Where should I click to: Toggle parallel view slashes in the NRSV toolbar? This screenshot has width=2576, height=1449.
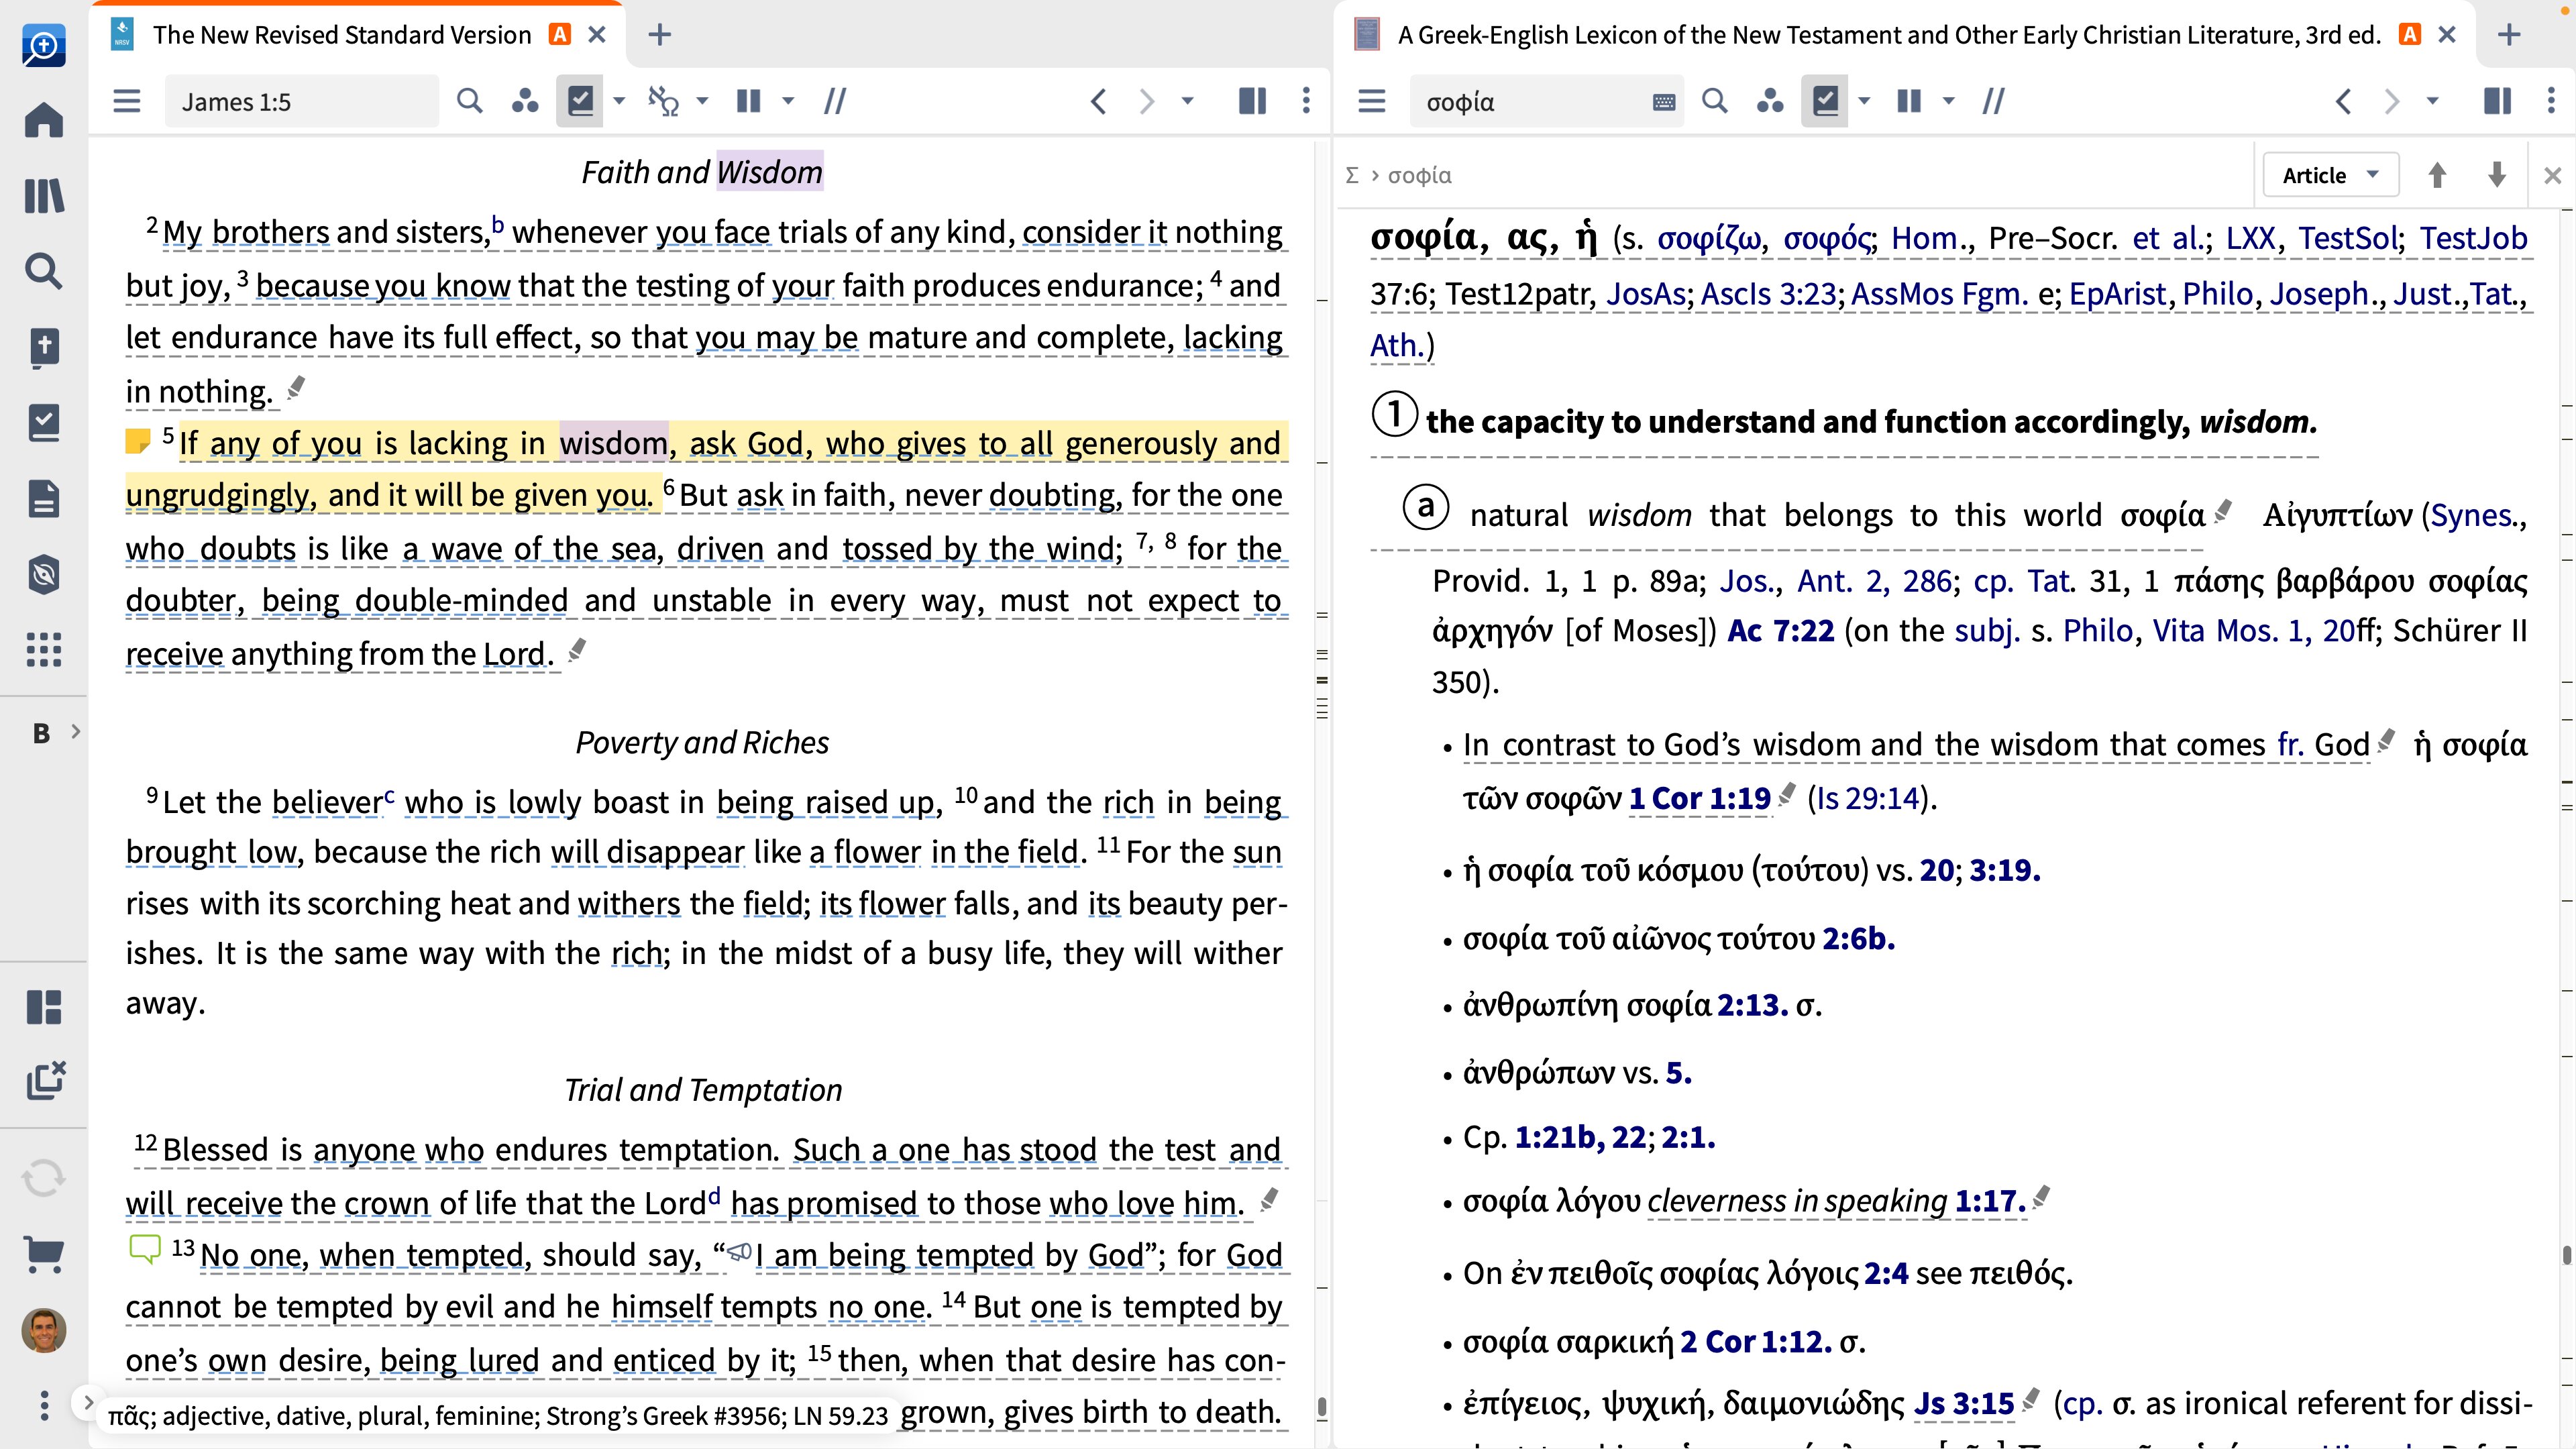tap(835, 101)
